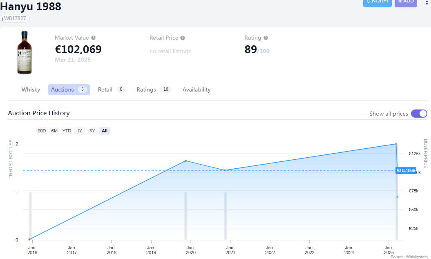Click the WB17827 info badge
Viewport: 431px width, 259px height.
point(15,18)
